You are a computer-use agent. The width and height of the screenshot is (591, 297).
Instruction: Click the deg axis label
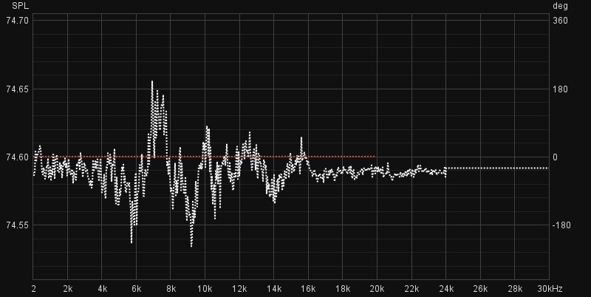coord(560,6)
